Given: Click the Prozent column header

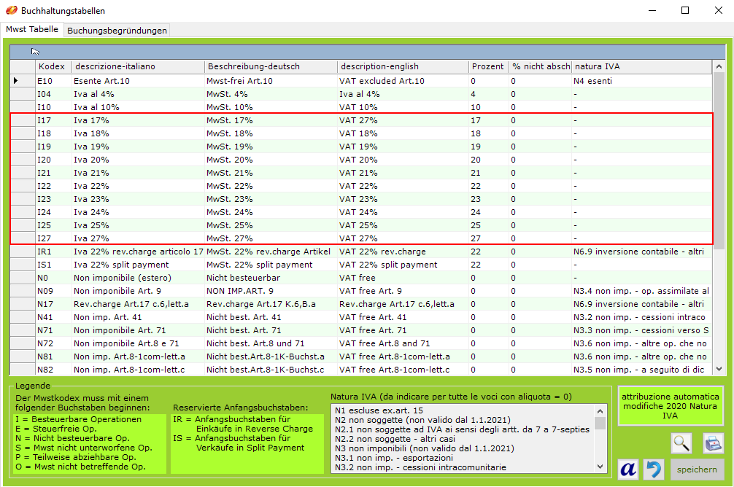Looking at the screenshot, I should [x=487, y=66].
